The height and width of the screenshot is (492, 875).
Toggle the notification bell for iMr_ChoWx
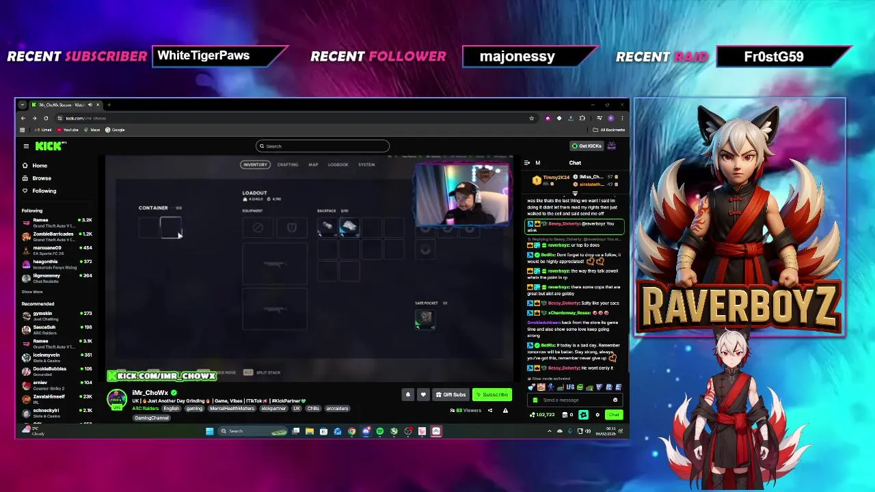(x=408, y=394)
